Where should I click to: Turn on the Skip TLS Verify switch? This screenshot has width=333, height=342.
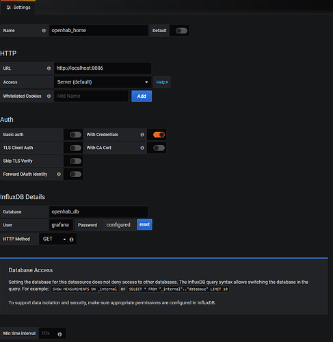tap(75, 161)
